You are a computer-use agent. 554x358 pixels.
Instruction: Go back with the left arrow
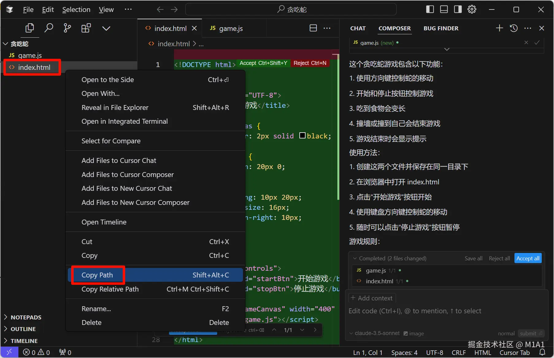[x=160, y=9]
